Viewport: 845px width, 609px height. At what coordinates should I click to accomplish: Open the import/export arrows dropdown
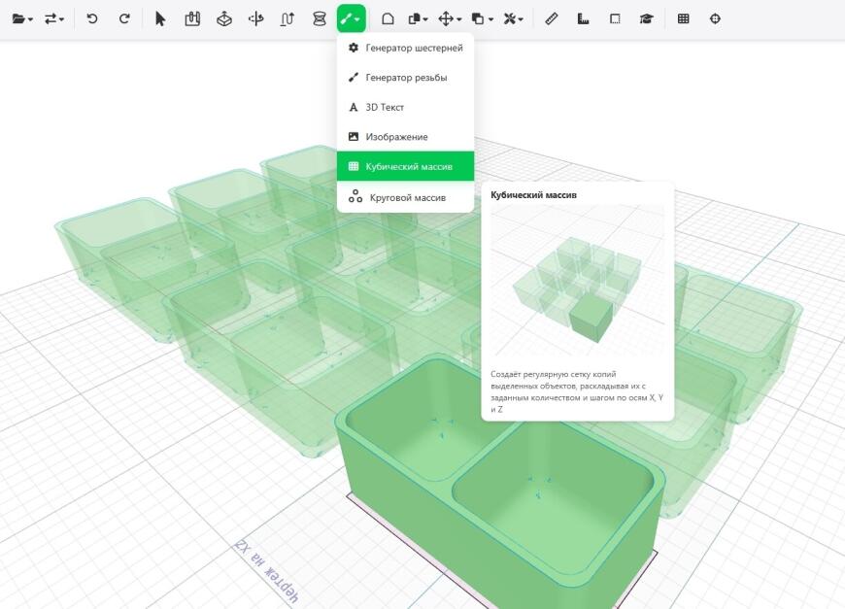[x=53, y=18]
